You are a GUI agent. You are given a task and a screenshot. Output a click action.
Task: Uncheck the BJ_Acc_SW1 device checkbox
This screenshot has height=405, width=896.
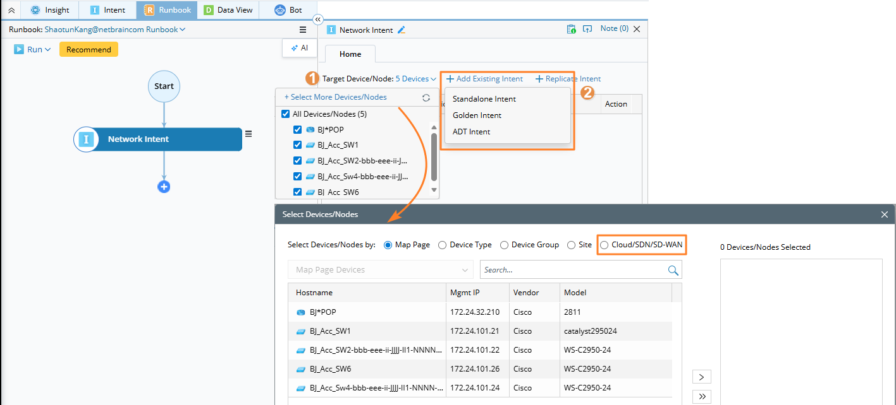297,145
